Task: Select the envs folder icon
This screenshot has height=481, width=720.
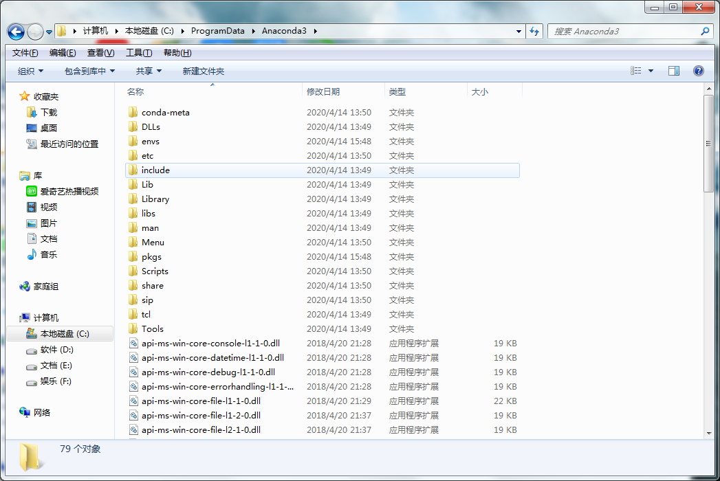Action: 133,142
